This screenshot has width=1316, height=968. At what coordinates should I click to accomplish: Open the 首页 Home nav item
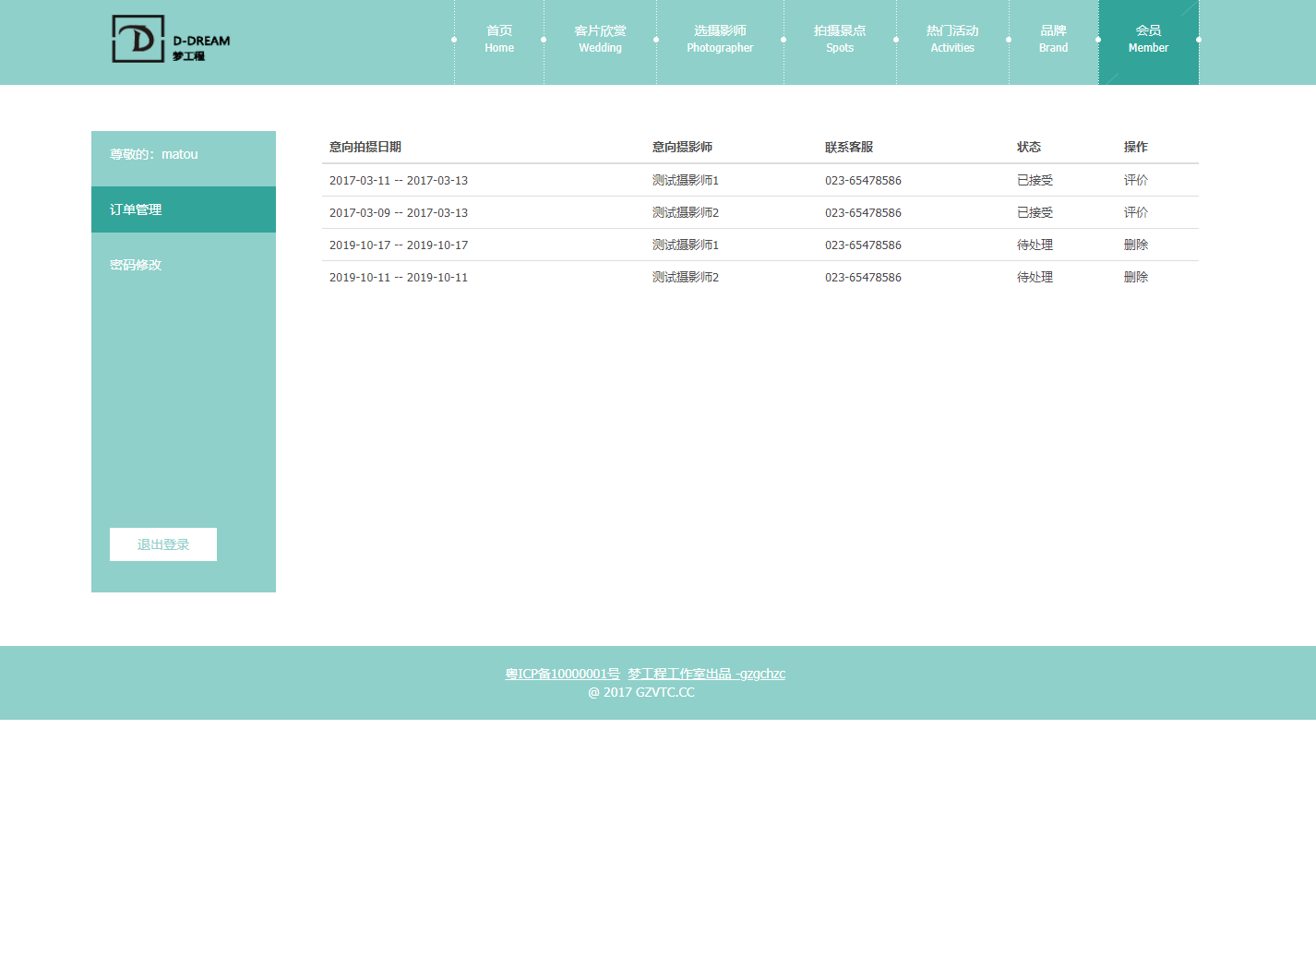[499, 40]
